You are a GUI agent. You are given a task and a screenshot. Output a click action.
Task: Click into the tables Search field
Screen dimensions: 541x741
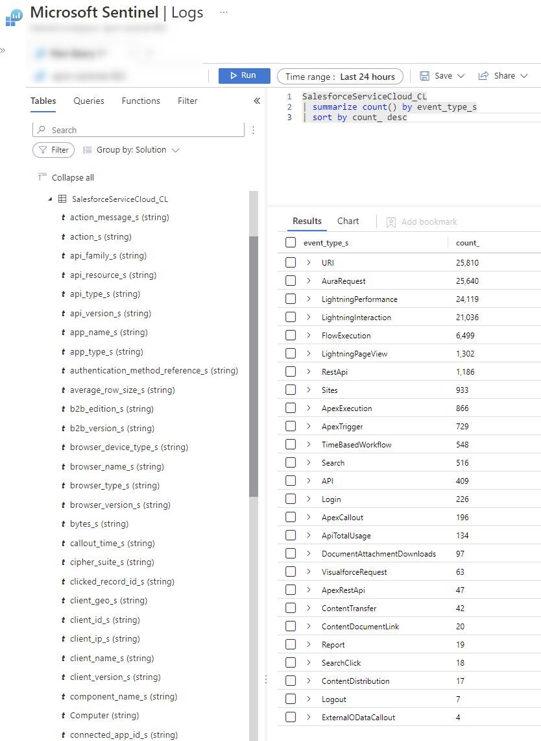(138, 130)
